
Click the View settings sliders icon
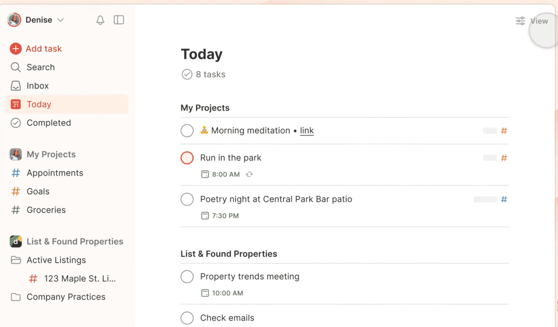520,21
